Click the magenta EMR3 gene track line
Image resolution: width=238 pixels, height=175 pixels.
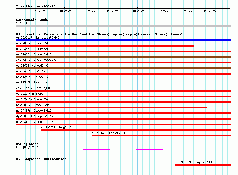[x=123, y=150]
